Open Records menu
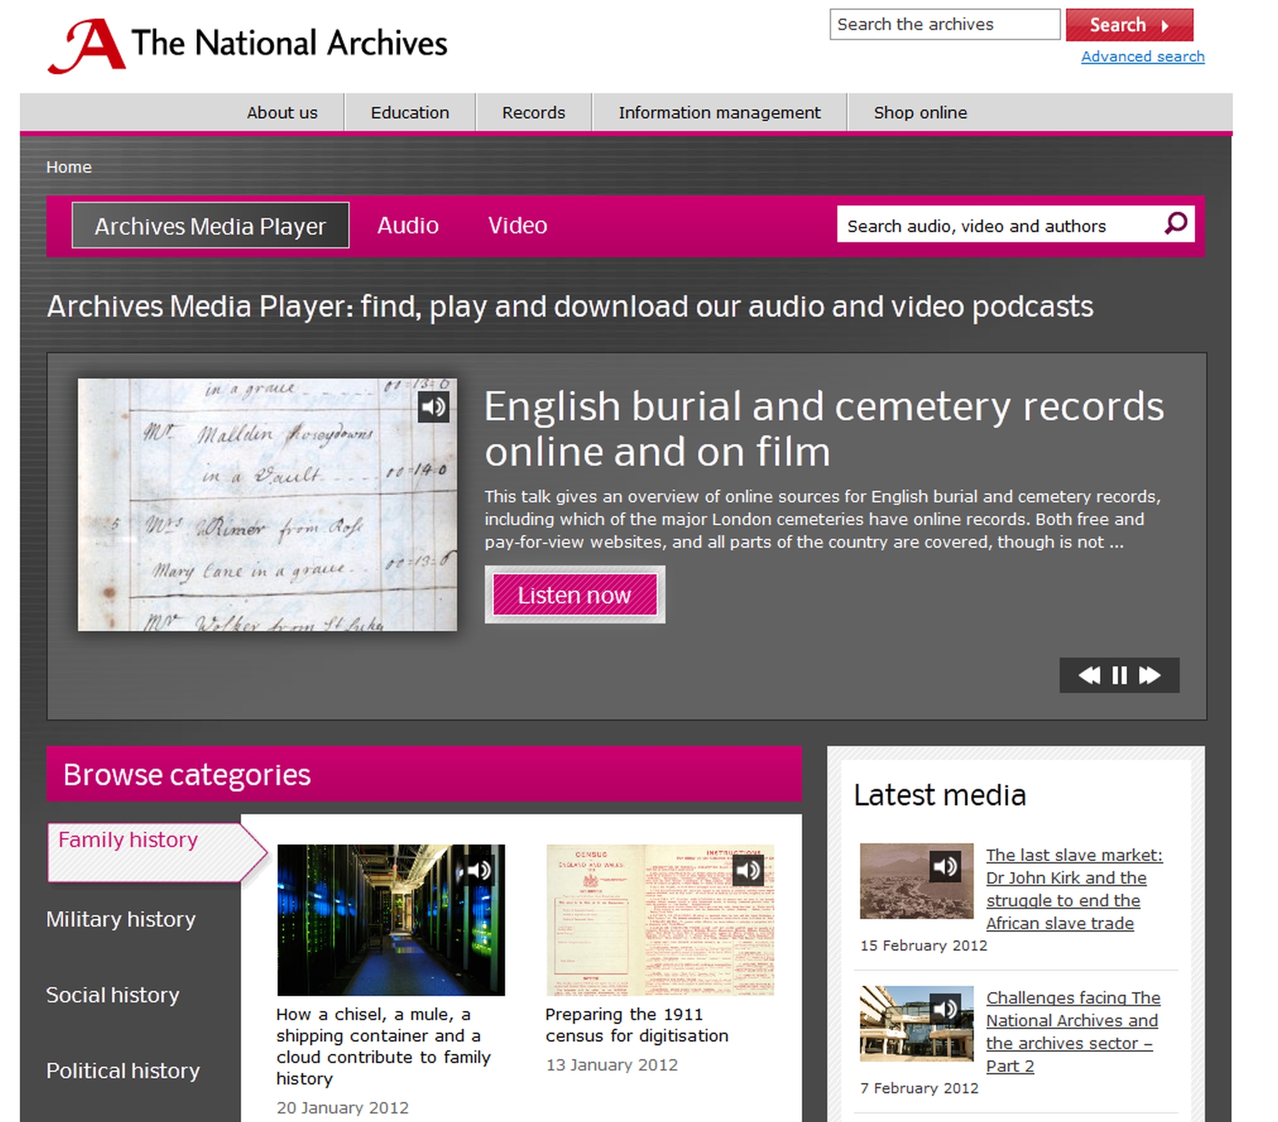The width and height of the screenshot is (1278, 1122). (x=534, y=112)
